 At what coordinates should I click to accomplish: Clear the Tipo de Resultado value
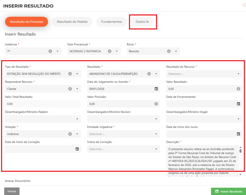click(x=70, y=74)
